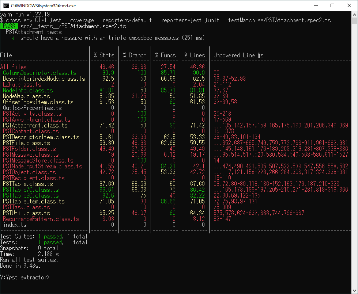The image size is (358, 294).
Task: Click PSTRecipient.class.ts file name
Action: tap(34, 178)
